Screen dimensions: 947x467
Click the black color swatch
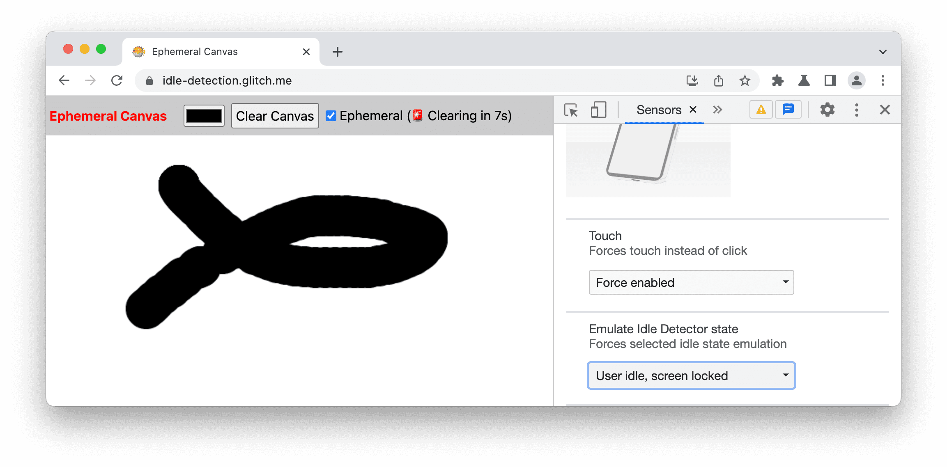point(205,116)
